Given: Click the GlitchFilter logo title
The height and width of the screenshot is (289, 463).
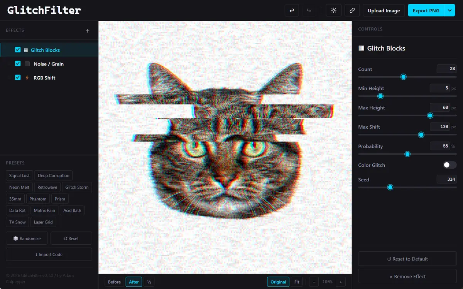Looking at the screenshot, I should point(44,10).
